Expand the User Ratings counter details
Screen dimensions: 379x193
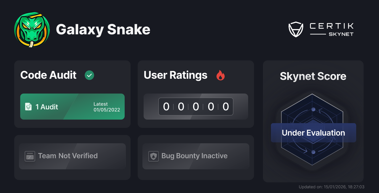coord(196,107)
